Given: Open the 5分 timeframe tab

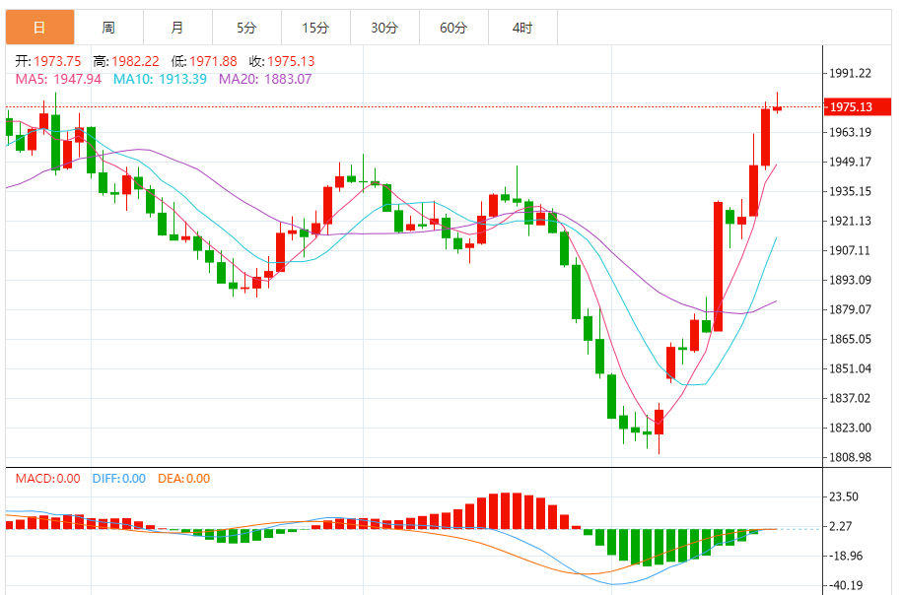Looking at the screenshot, I should (247, 27).
